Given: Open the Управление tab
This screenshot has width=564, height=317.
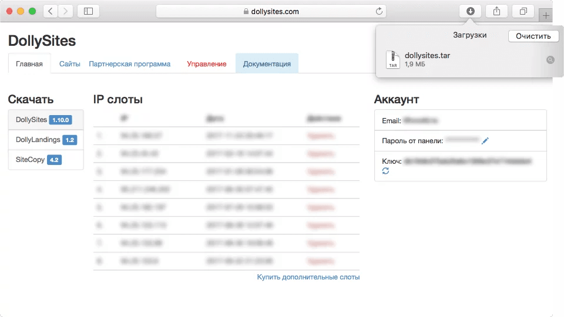Looking at the screenshot, I should [207, 64].
